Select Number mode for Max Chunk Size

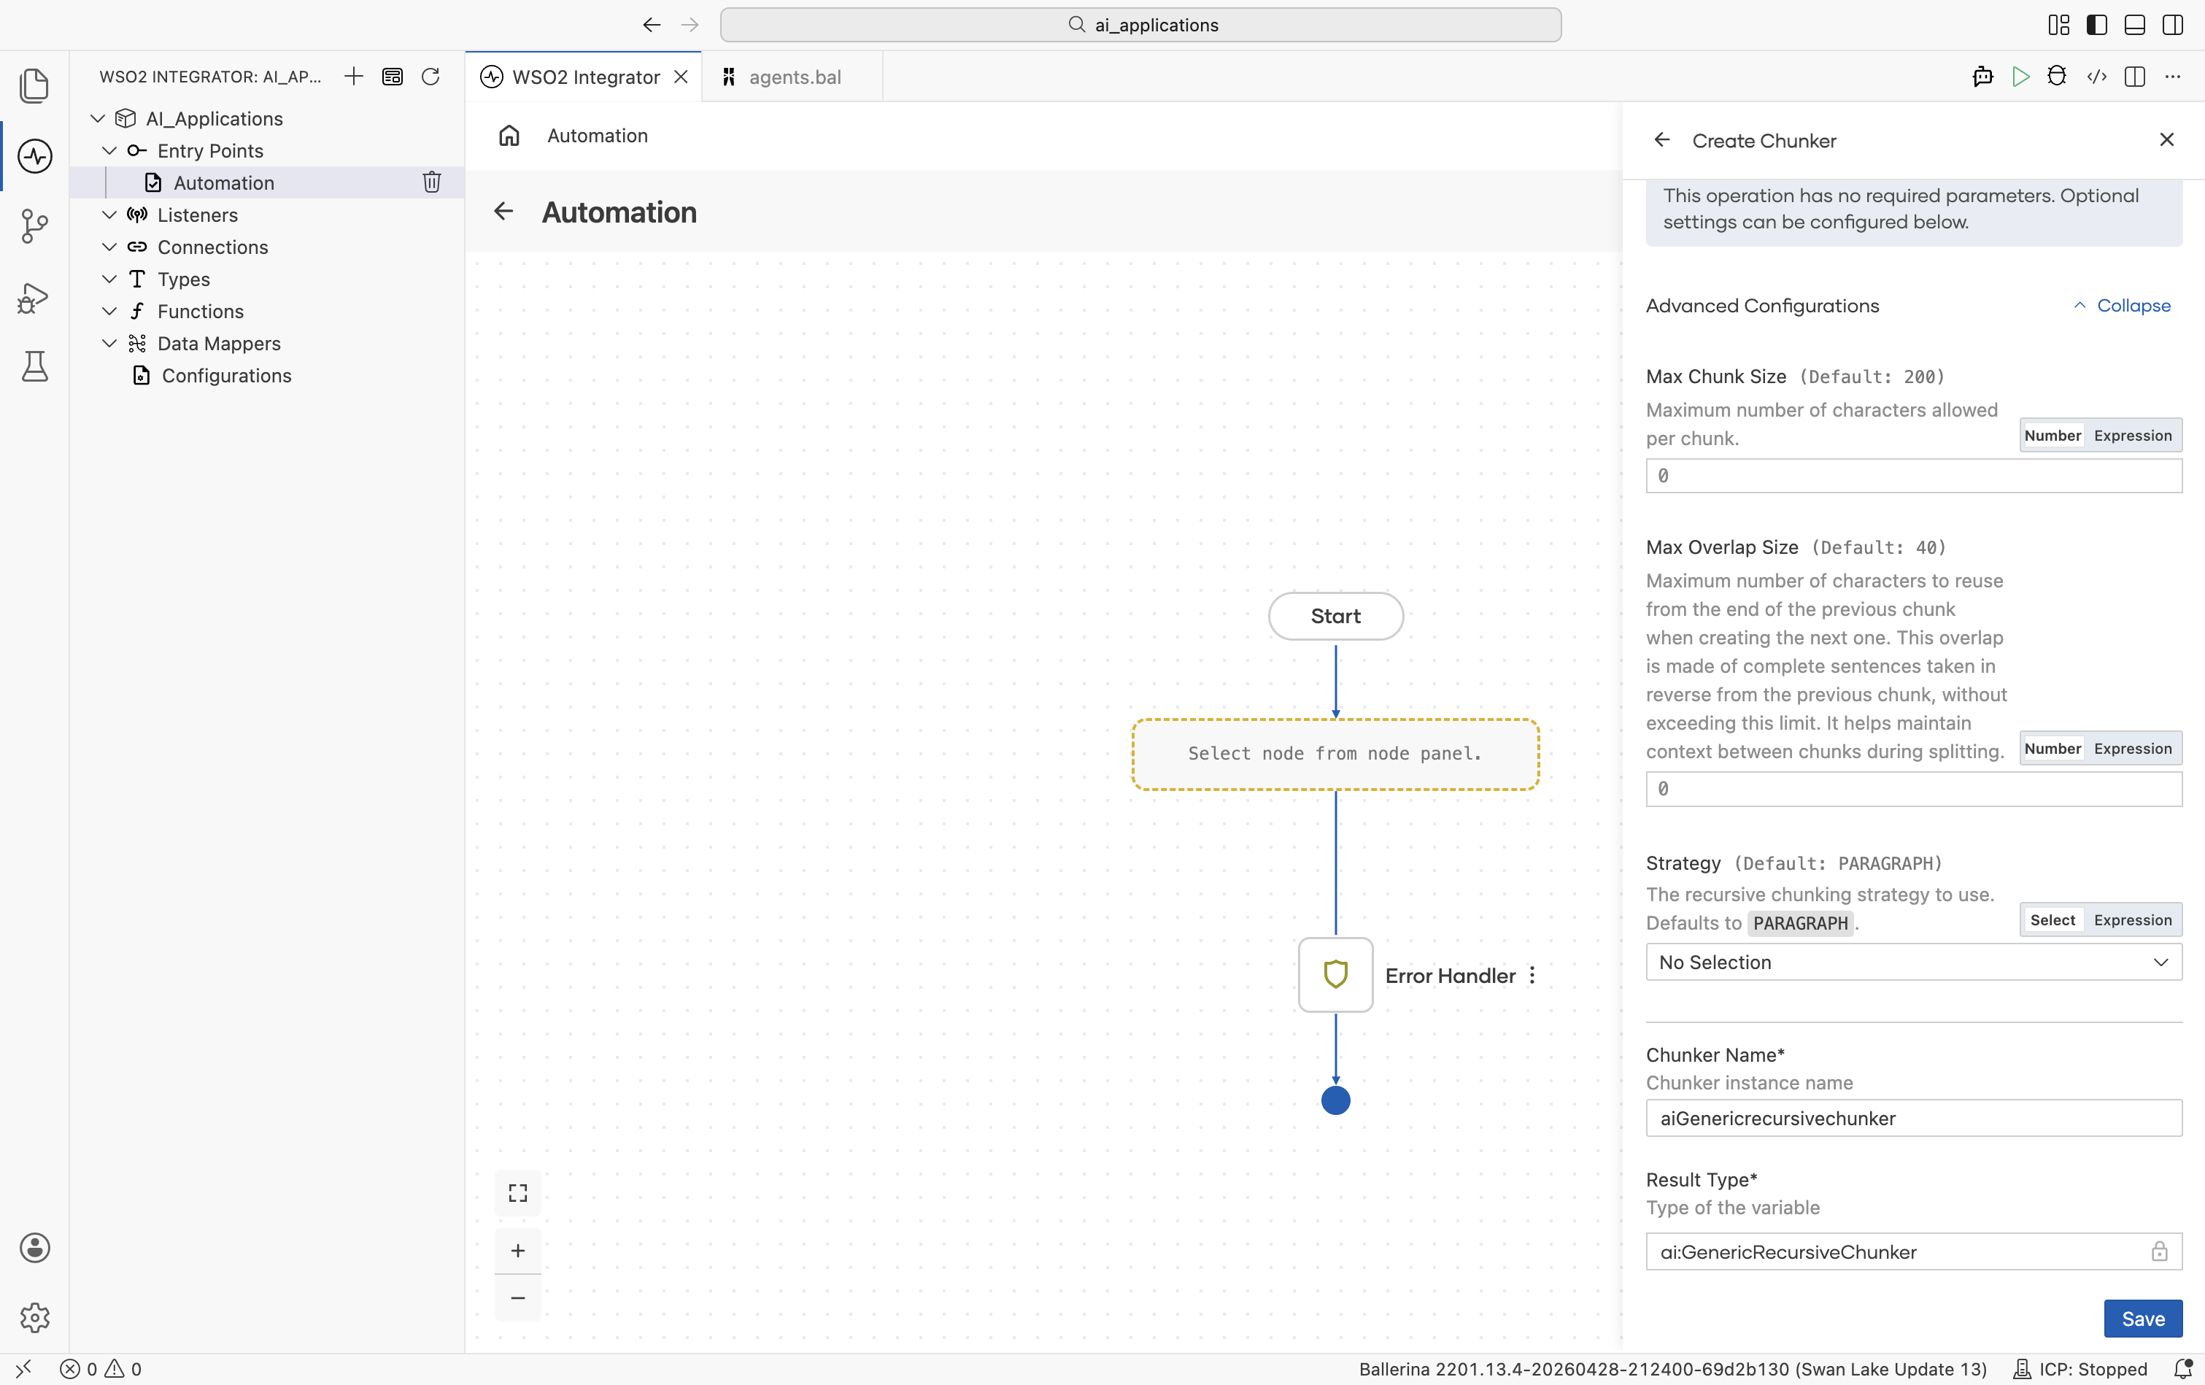click(x=2052, y=436)
